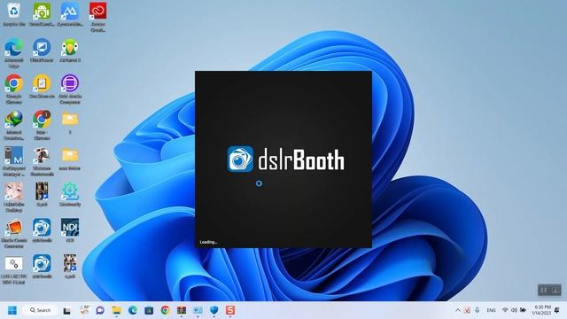Click the Loading status text in splash
Viewport: 567px width, 319px height.
[x=208, y=242]
